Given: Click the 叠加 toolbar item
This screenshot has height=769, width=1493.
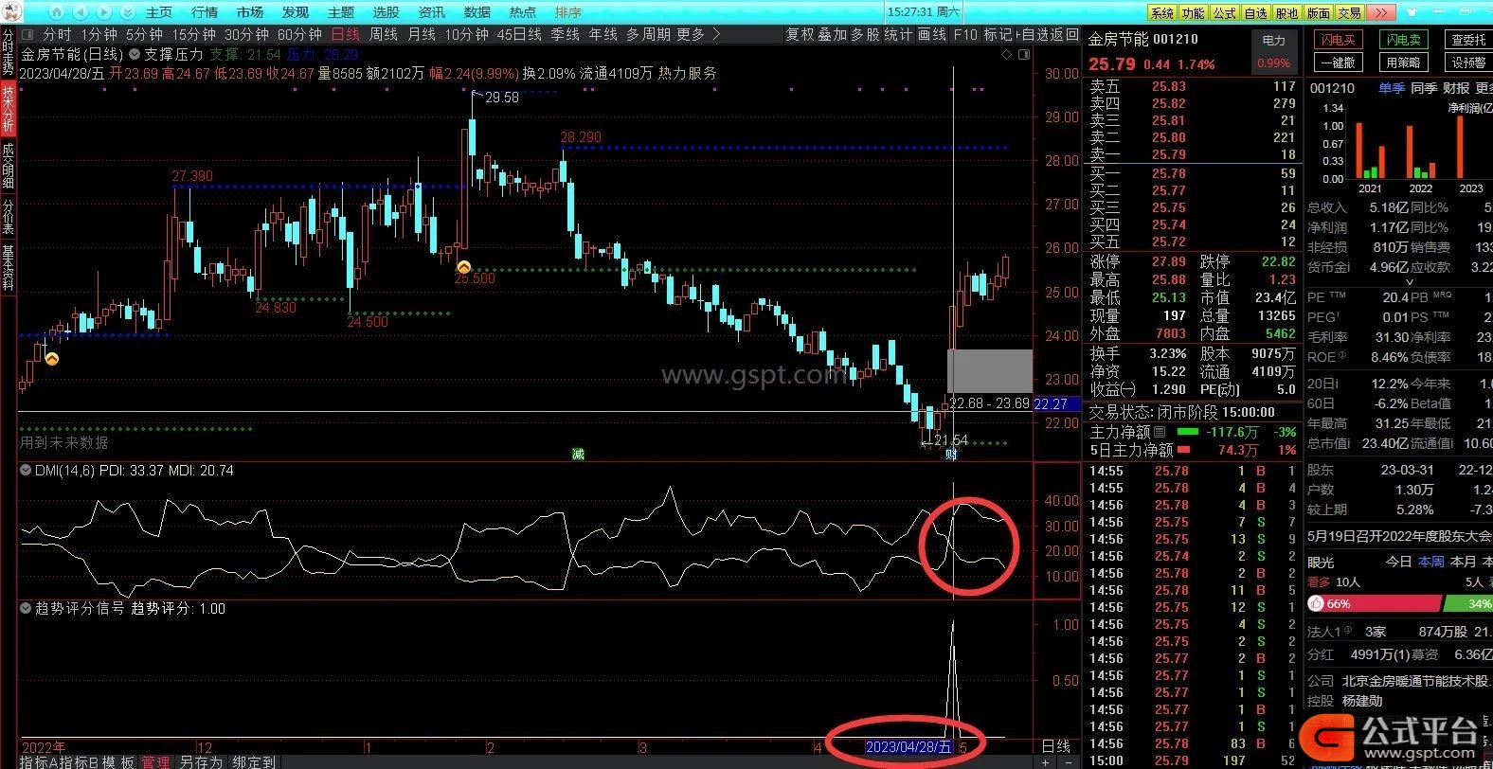Looking at the screenshot, I should pyautogui.click(x=832, y=34).
